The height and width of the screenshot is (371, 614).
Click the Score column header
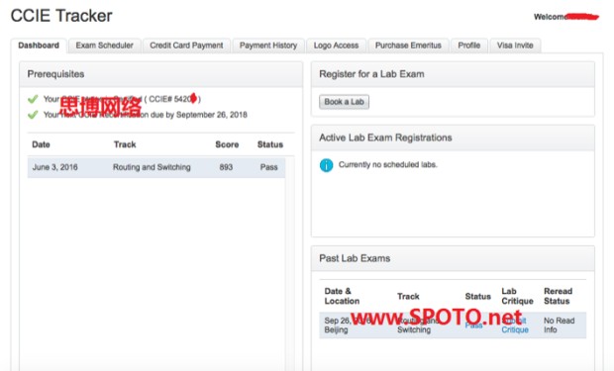click(227, 144)
